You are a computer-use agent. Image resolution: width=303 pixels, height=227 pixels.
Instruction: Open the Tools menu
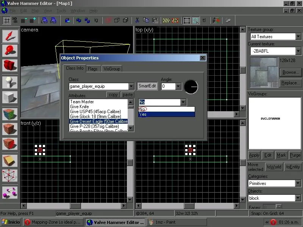point(61,11)
